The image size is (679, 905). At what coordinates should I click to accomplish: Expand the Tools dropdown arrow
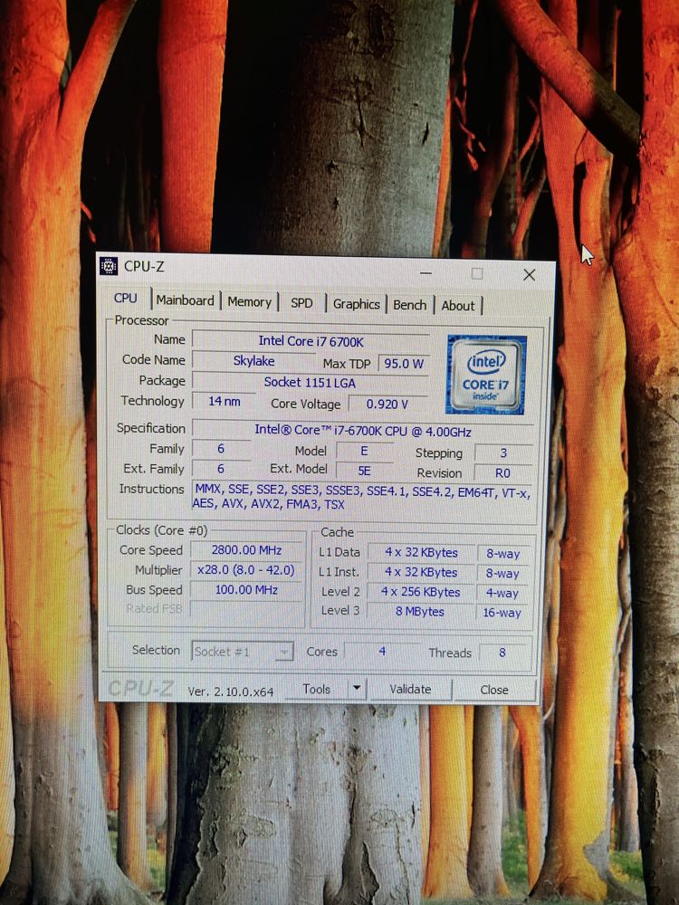click(357, 689)
